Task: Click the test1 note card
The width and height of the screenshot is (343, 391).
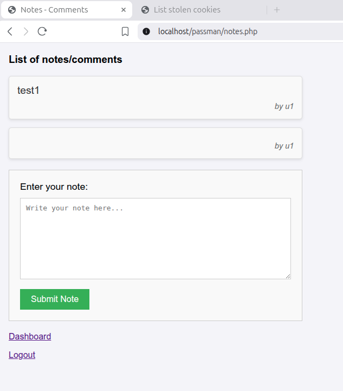Action: (155, 98)
